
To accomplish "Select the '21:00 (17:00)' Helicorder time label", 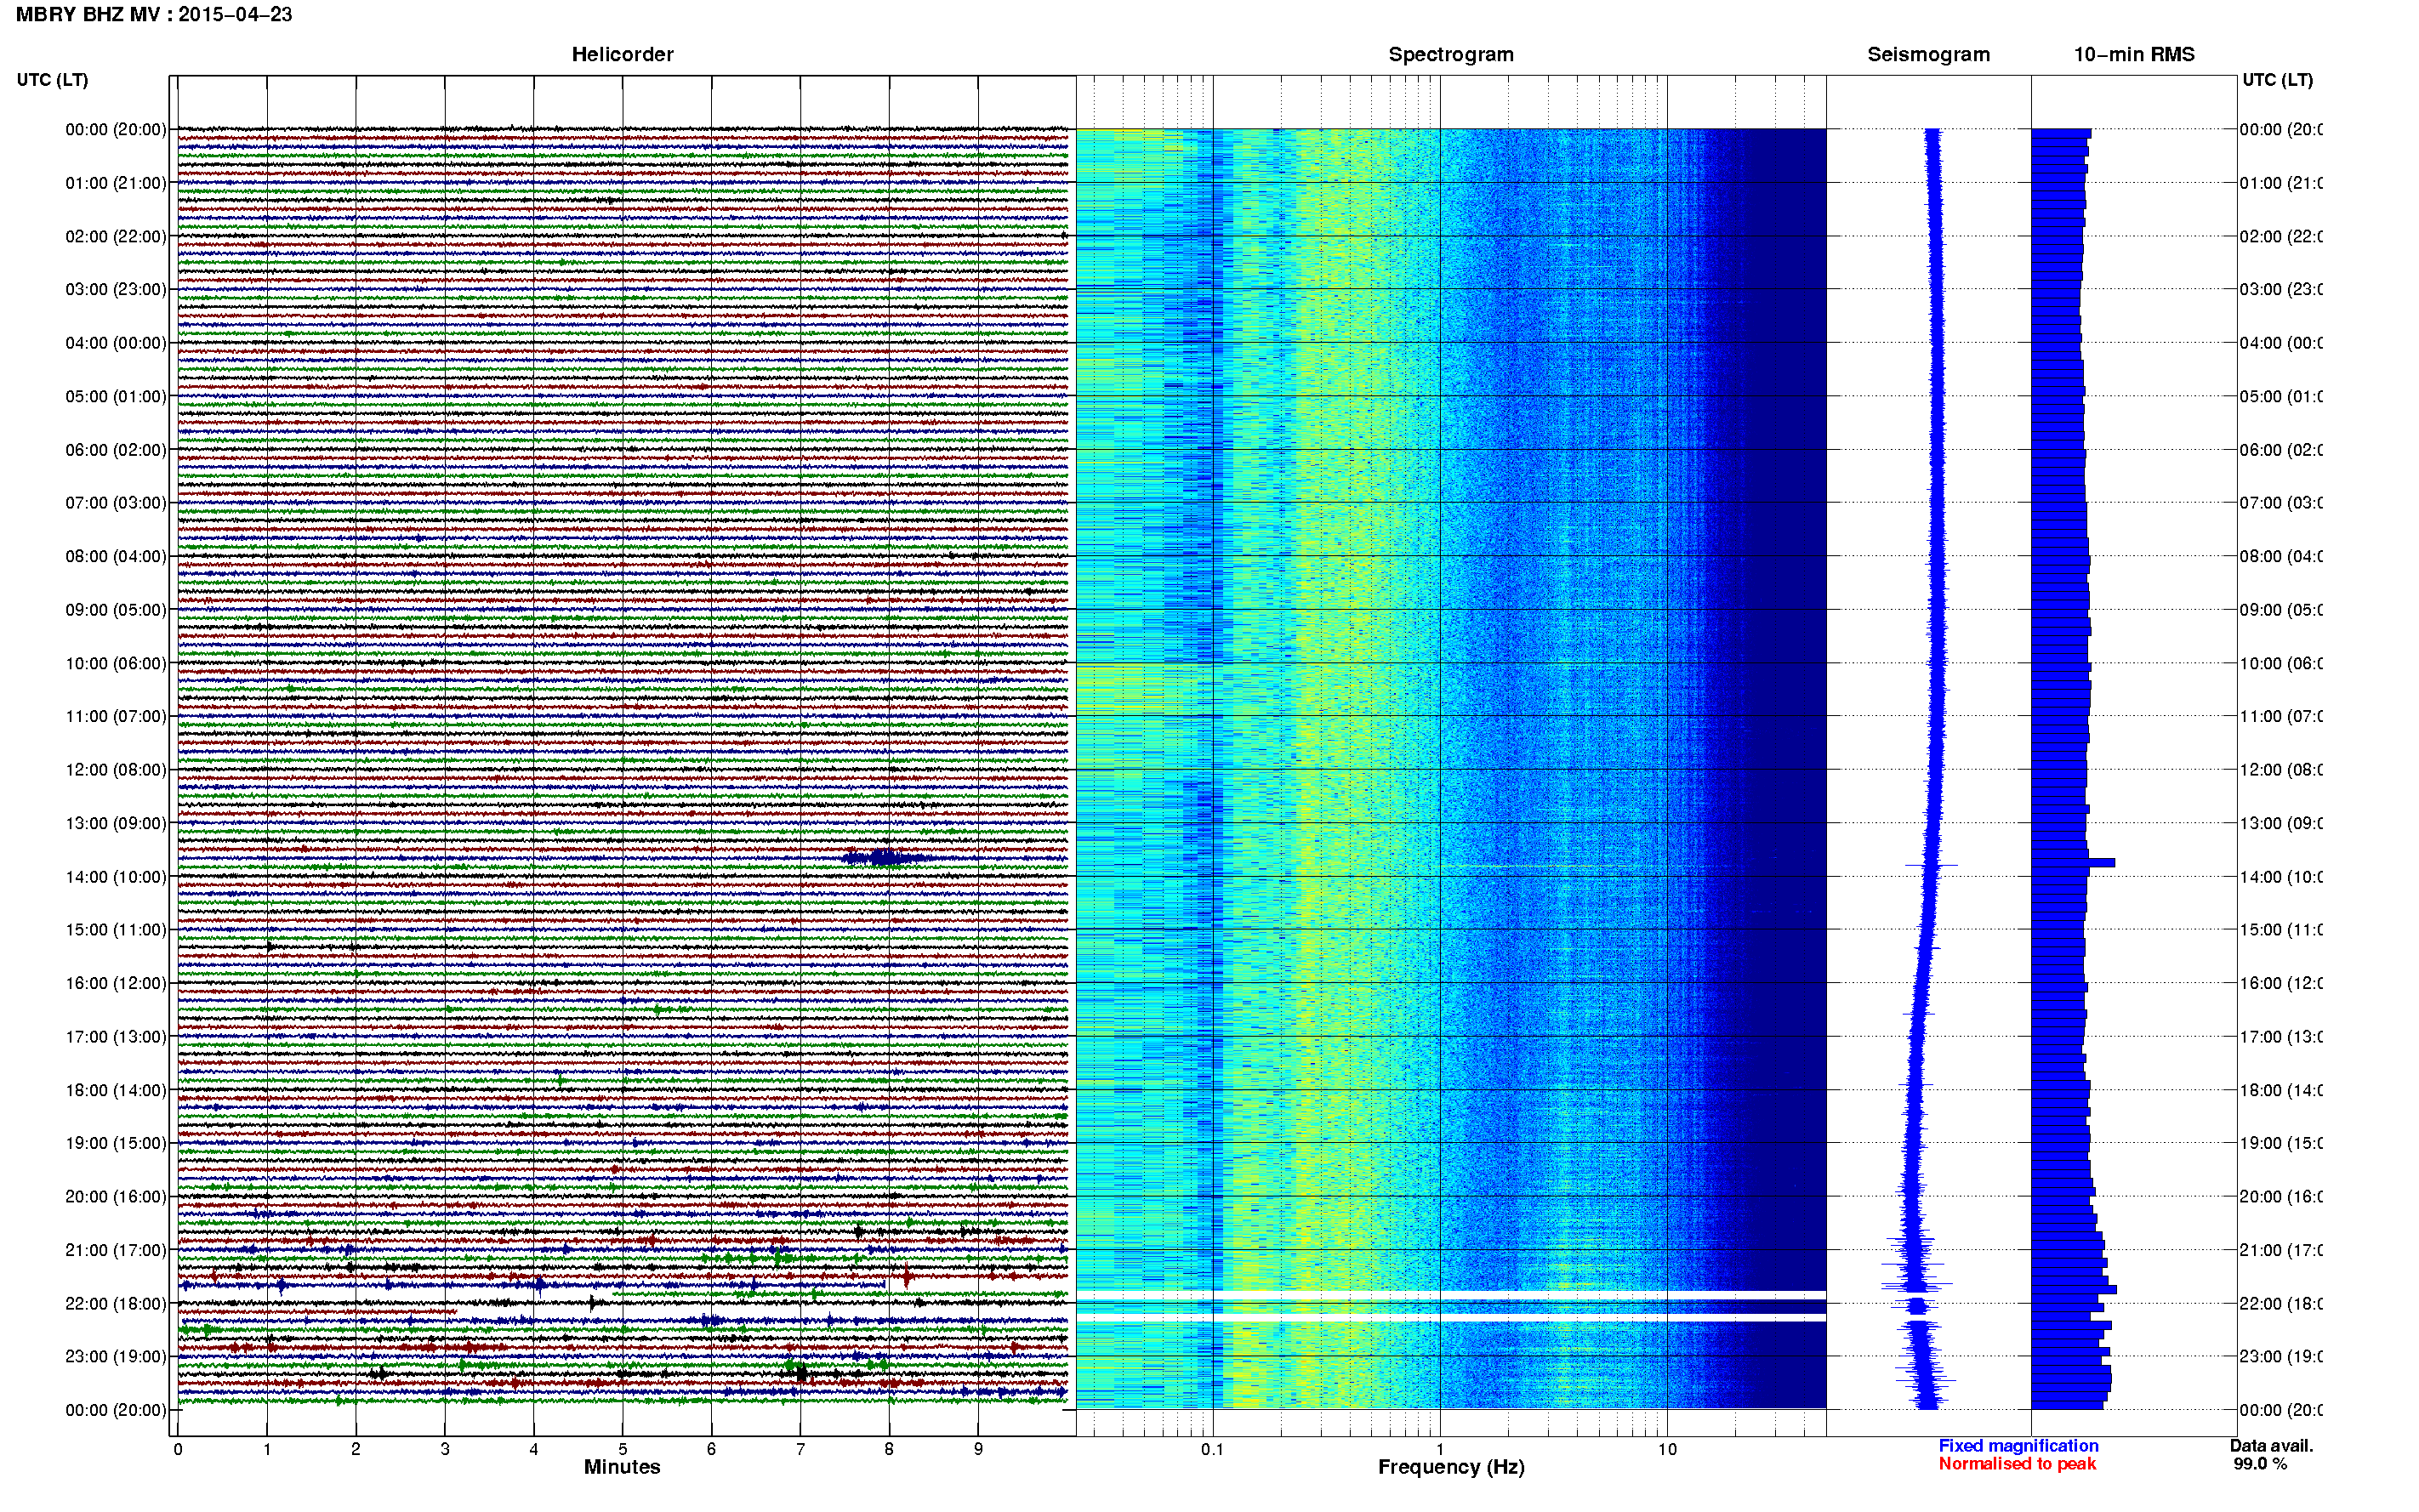I will tap(116, 1250).
